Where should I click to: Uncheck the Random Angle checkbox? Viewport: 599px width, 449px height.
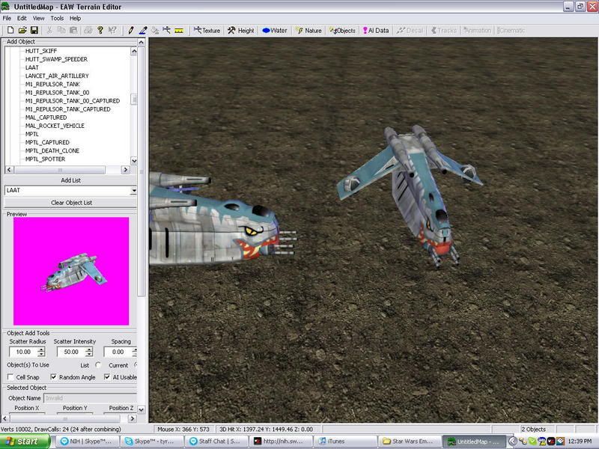[53, 377]
